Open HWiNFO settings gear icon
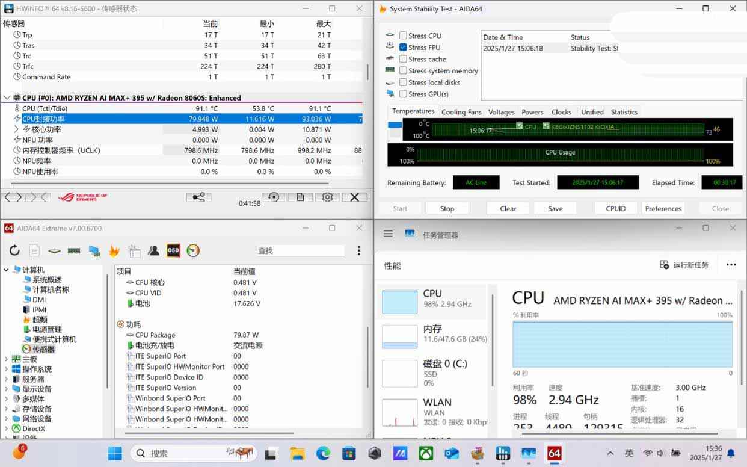Image resolution: width=747 pixels, height=467 pixels. tap(327, 197)
